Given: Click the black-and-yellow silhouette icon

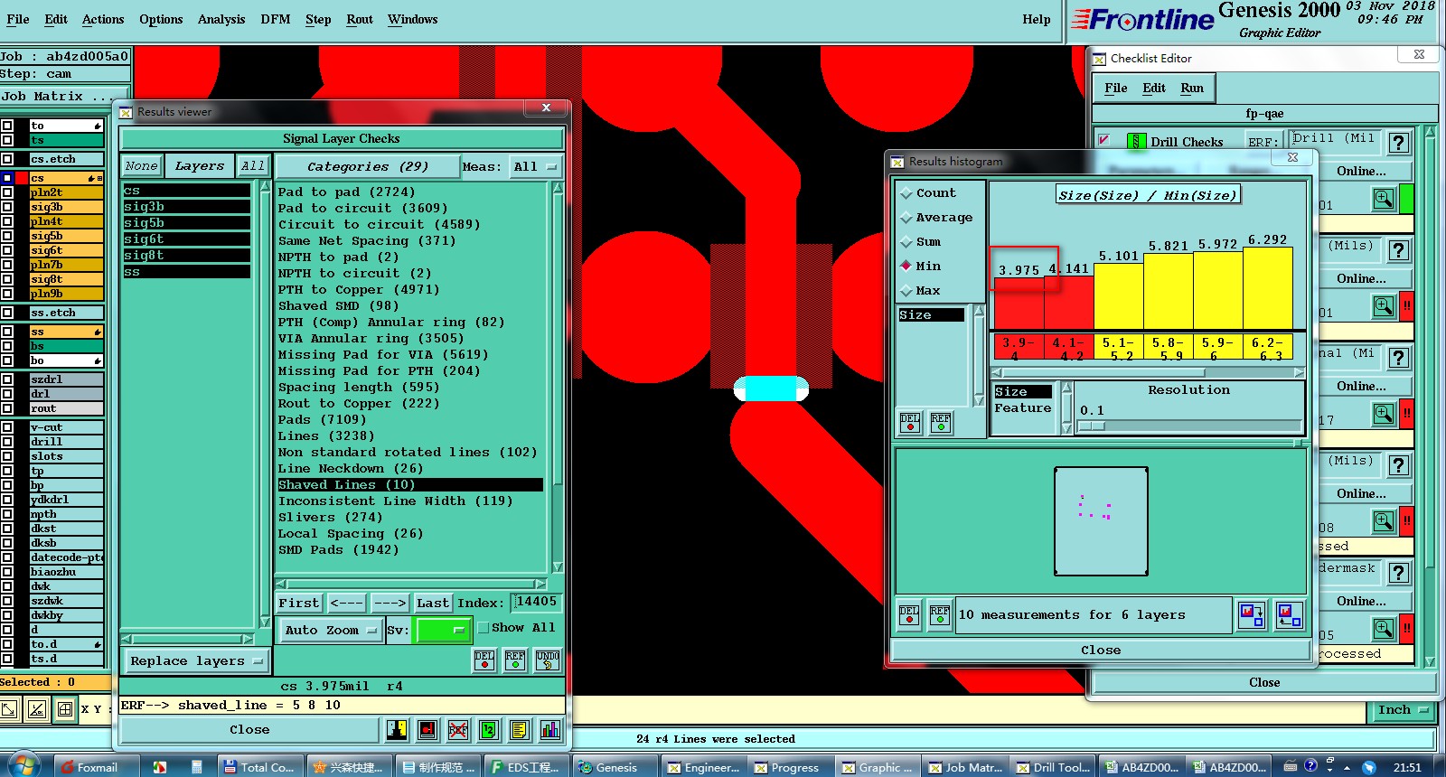Looking at the screenshot, I should click(397, 730).
